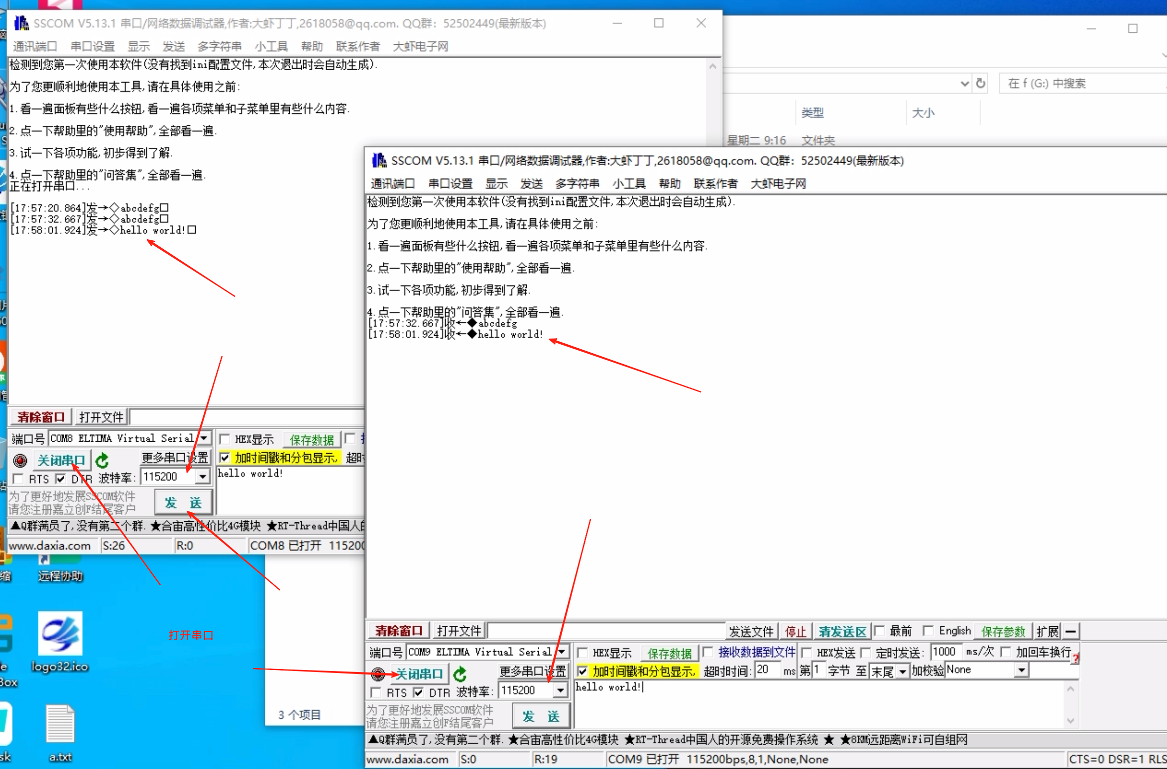This screenshot has height=769, width=1167.
Task: Expand explorer address bar history dropdown
Action: click(x=965, y=83)
